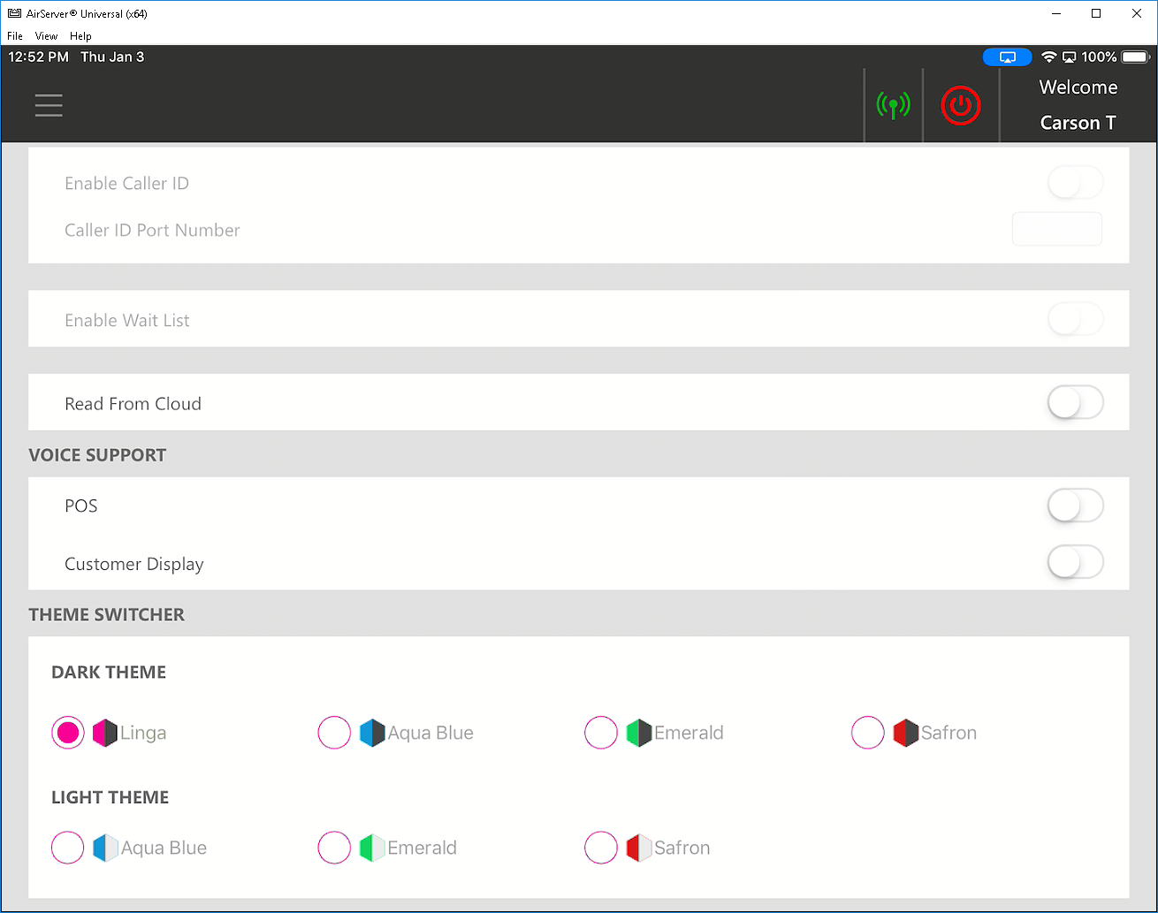
Task: Click the Linga dark theme hexagon icon
Action: pyautogui.click(x=104, y=733)
